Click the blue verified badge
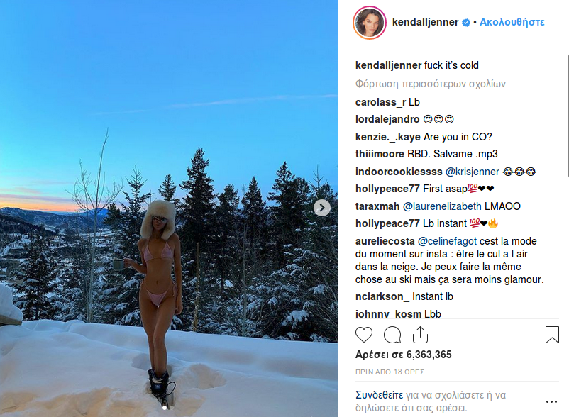Image resolution: width=569 pixels, height=417 pixels. point(466,23)
